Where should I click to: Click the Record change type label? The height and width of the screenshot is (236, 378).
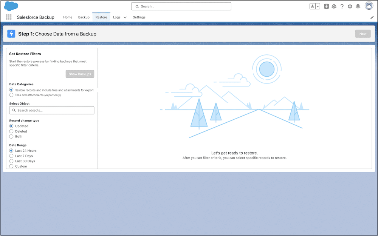(x=24, y=121)
